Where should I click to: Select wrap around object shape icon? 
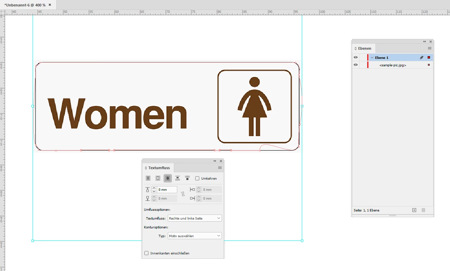click(x=168, y=178)
